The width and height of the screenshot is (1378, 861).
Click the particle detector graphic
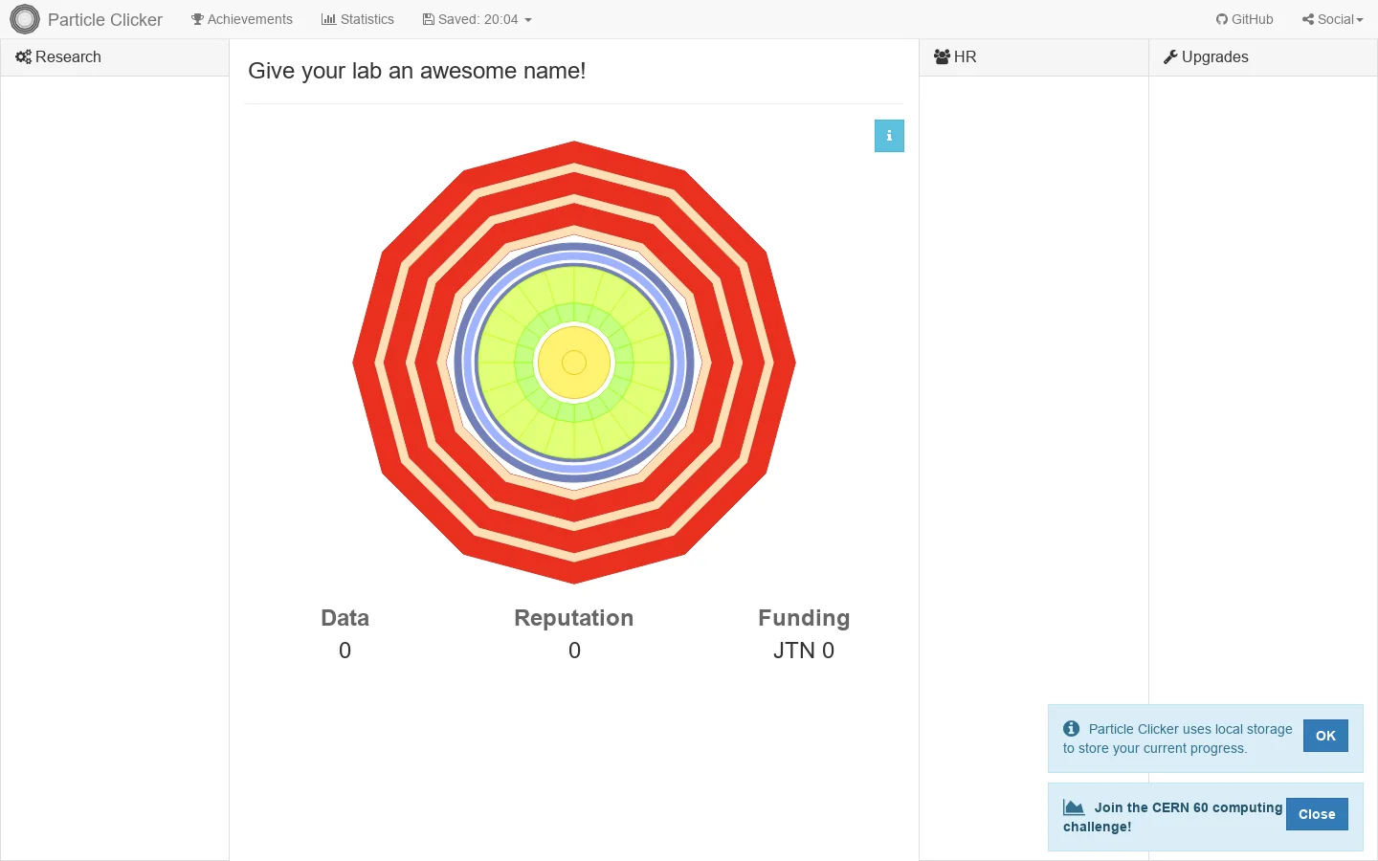pos(574,363)
